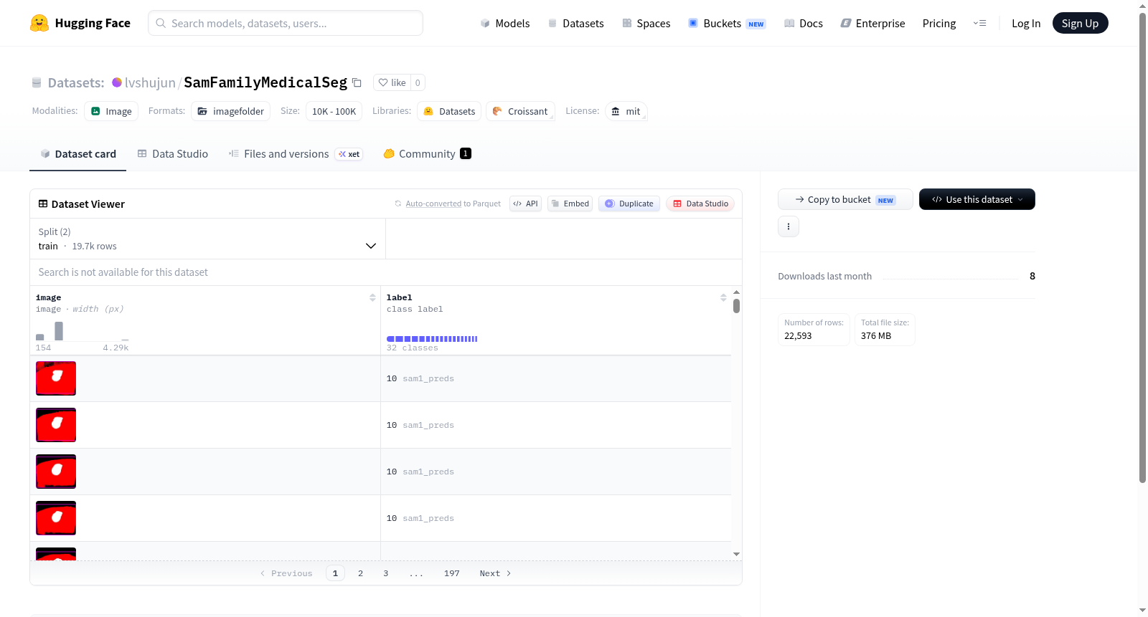The height and width of the screenshot is (617, 1148).
Task: Click the label classes distribution bar
Action: pyautogui.click(x=432, y=339)
